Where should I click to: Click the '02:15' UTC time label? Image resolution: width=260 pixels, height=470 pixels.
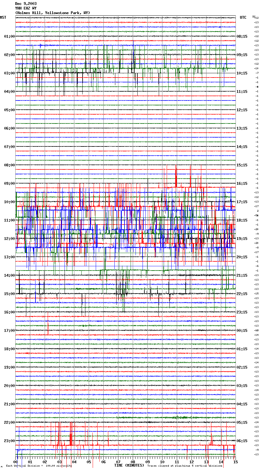coord(242,367)
